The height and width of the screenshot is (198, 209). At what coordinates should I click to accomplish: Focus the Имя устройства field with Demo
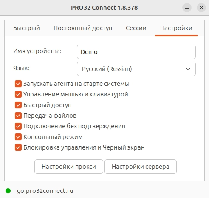click(x=136, y=52)
